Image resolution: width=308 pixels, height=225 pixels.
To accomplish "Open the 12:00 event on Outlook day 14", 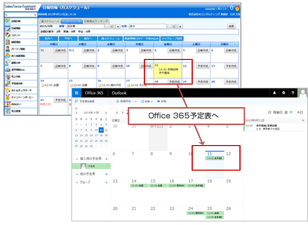I will click(139, 186).
